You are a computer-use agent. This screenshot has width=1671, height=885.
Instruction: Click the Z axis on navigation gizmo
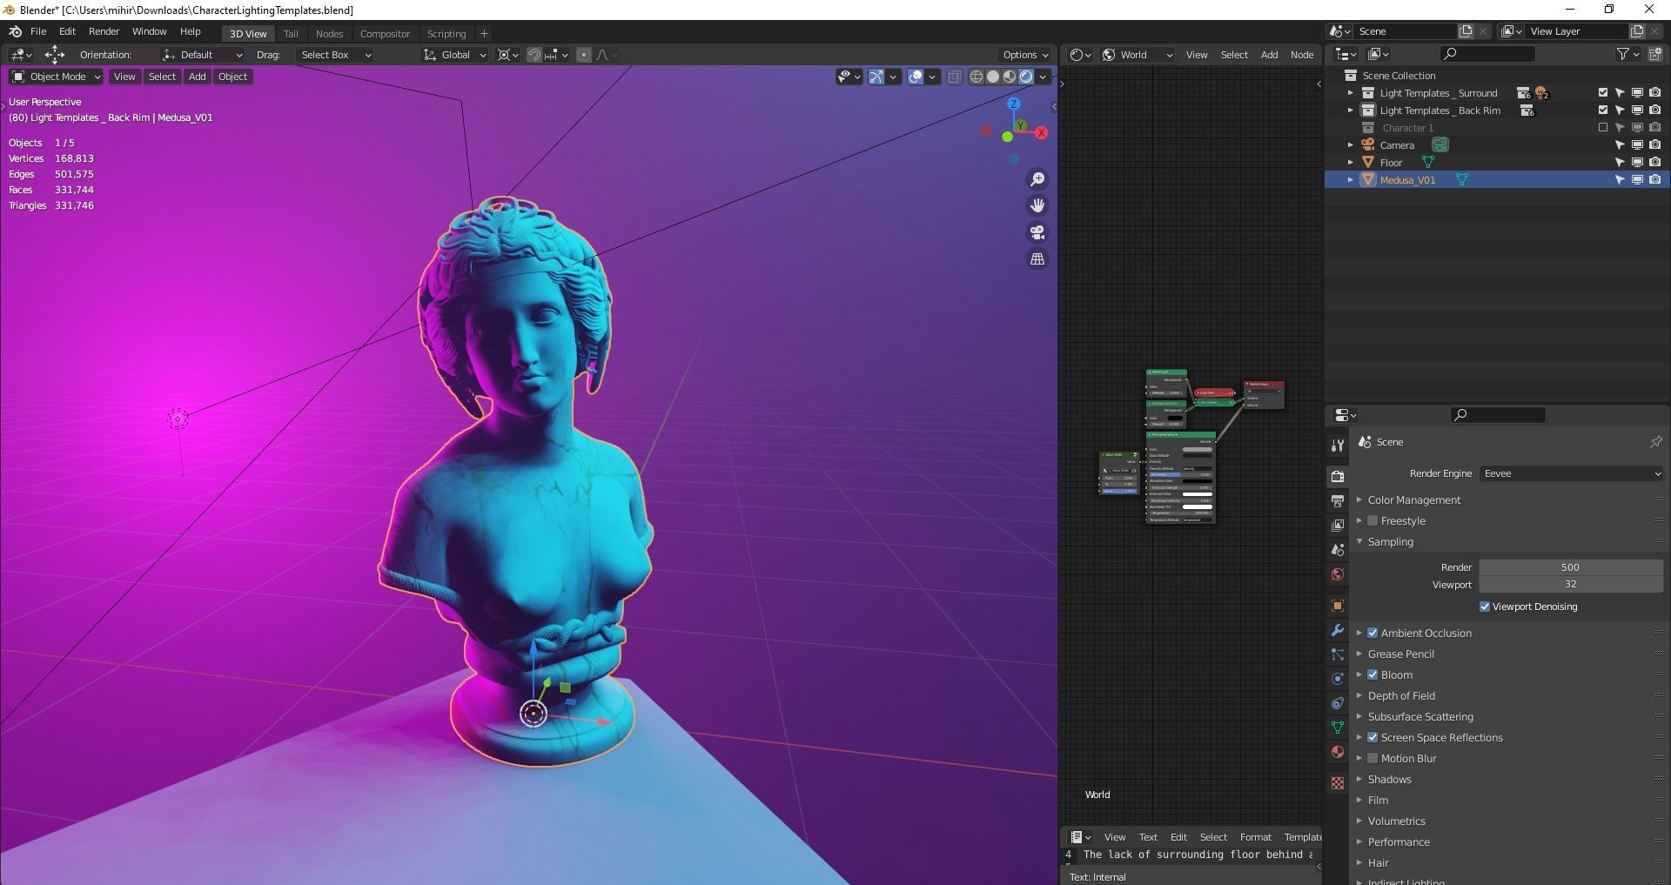coord(1014,104)
